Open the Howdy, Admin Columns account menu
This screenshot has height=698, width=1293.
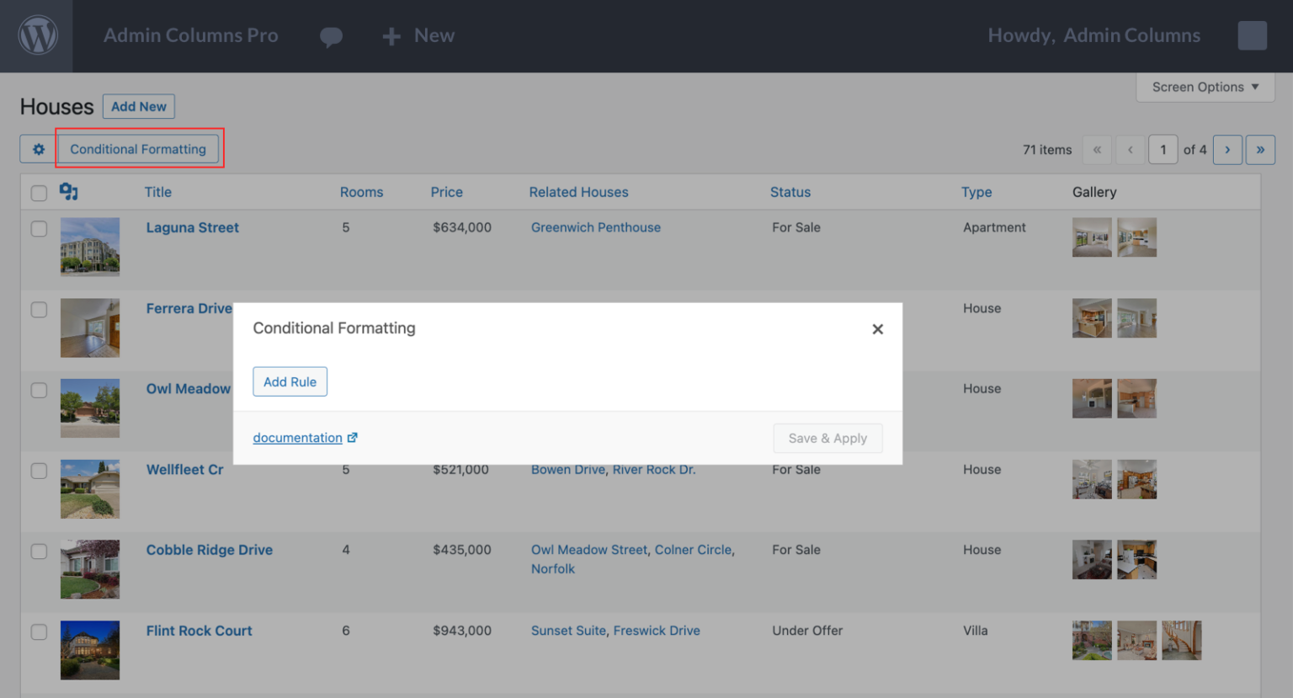(1093, 35)
